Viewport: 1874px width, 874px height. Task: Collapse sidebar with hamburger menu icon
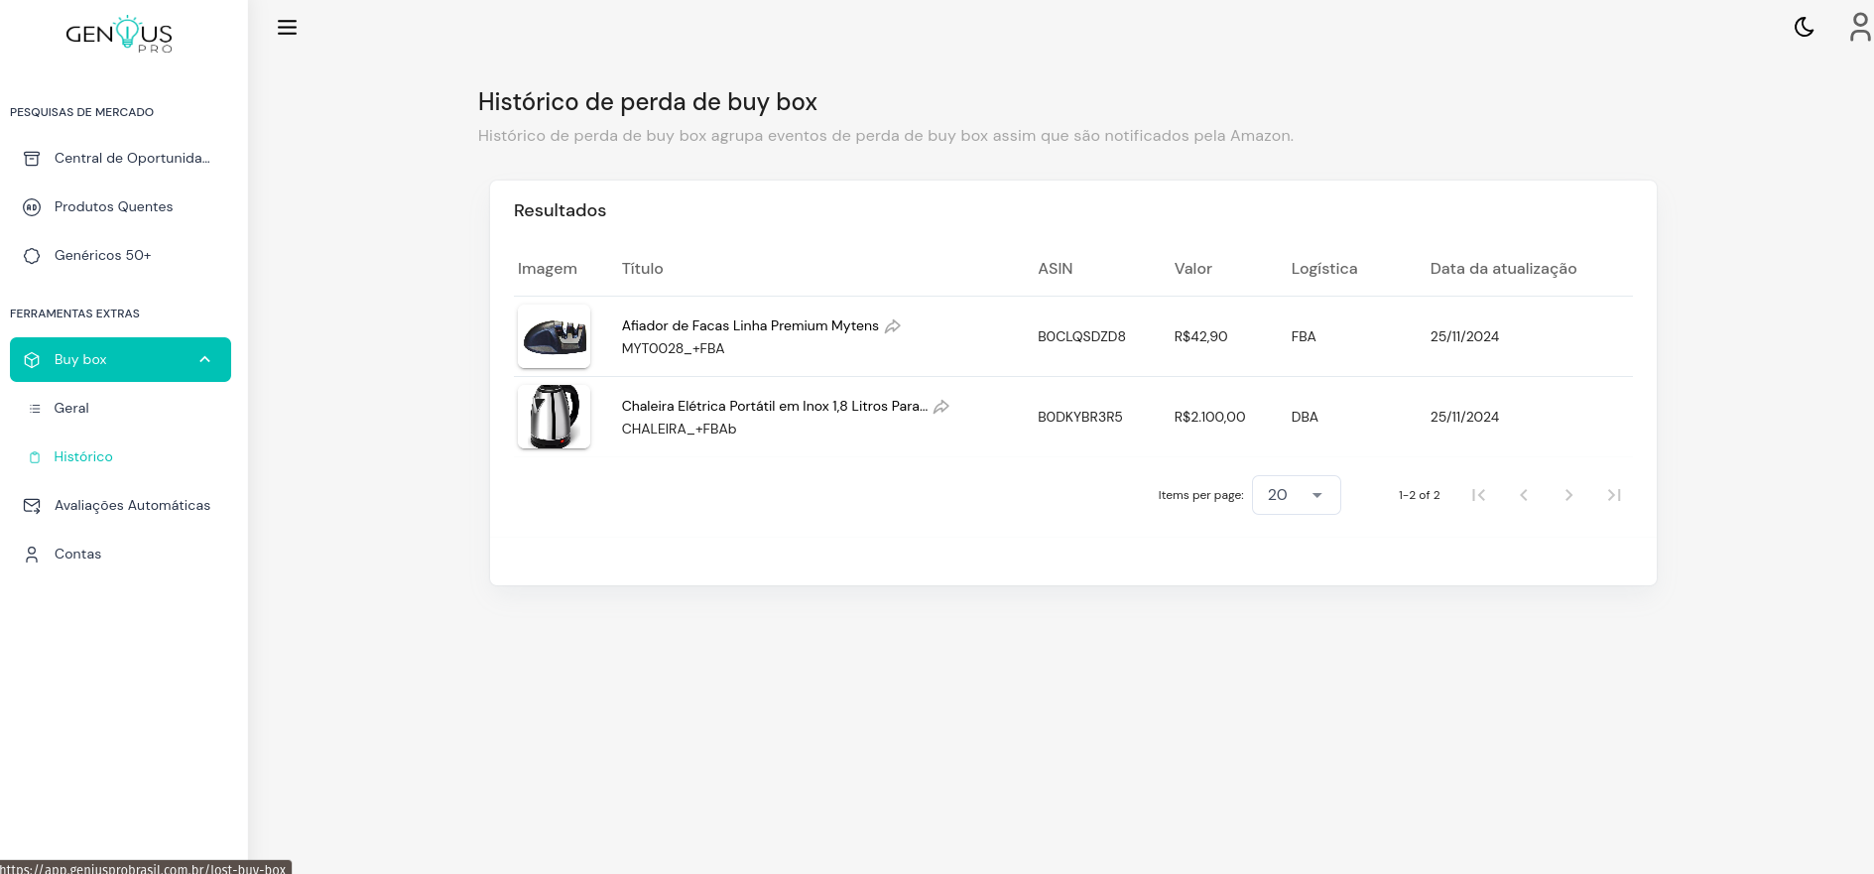[287, 28]
